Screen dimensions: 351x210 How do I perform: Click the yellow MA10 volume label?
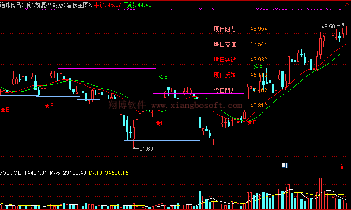[x=109, y=173]
